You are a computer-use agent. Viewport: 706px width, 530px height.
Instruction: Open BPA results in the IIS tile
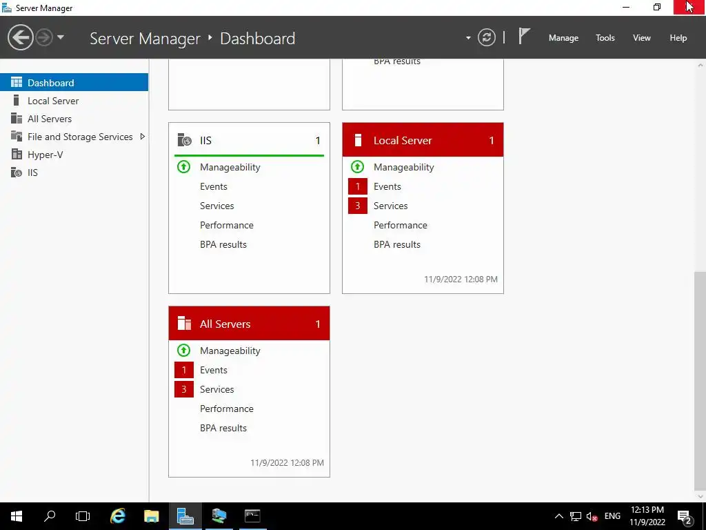(x=223, y=244)
